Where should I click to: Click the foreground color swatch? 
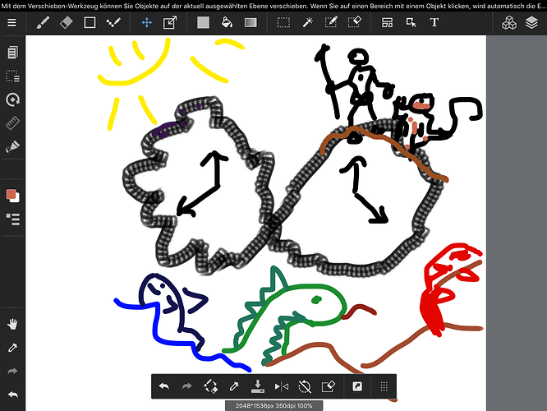(12, 196)
